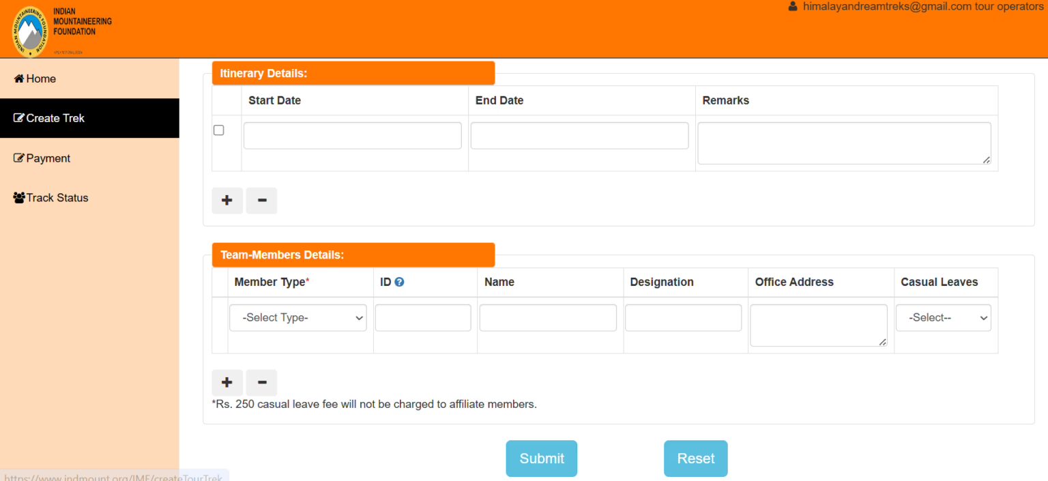Image resolution: width=1048 pixels, height=481 pixels.
Task: Go to Home in sidebar
Action: (x=89, y=78)
